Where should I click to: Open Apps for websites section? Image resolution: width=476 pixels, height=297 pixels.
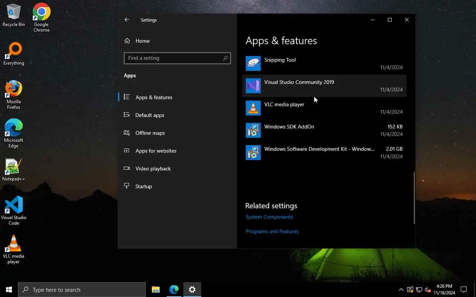[x=177, y=151]
